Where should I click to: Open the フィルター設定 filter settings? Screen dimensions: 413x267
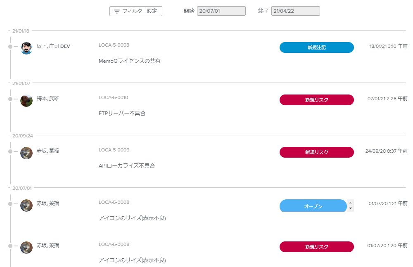point(135,11)
